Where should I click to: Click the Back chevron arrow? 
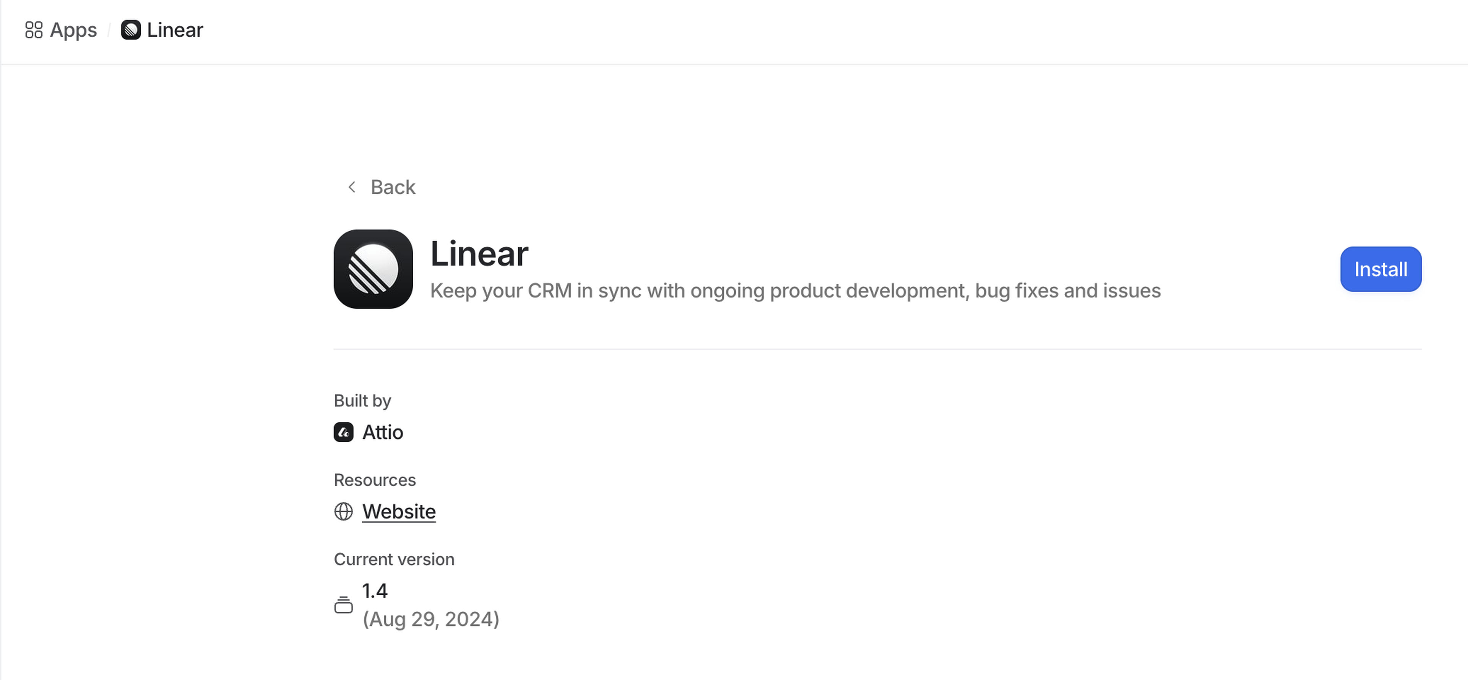pyautogui.click(x=352, y=187)
